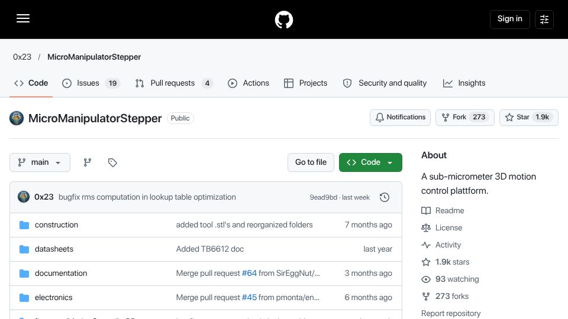The width and height of the screenshot is (568, 319).
Task: Open commit hash 9ead9bd
Action: pyautogui.click(x=323, y=197)
